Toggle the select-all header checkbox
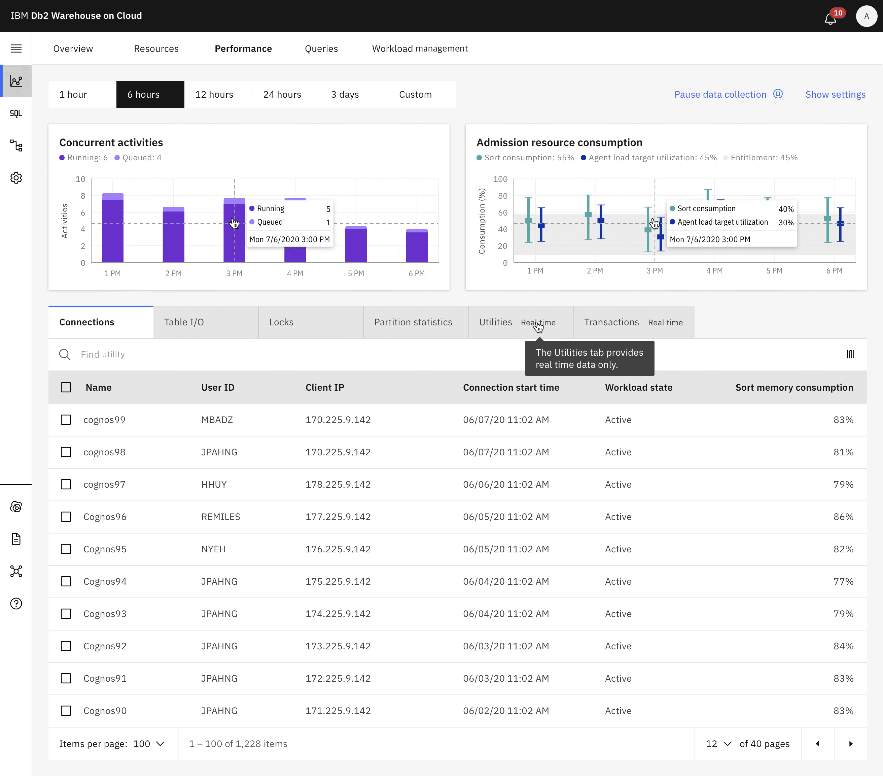Screen dimensions: 883x776 pyautogui.click(x=66, y=387)
